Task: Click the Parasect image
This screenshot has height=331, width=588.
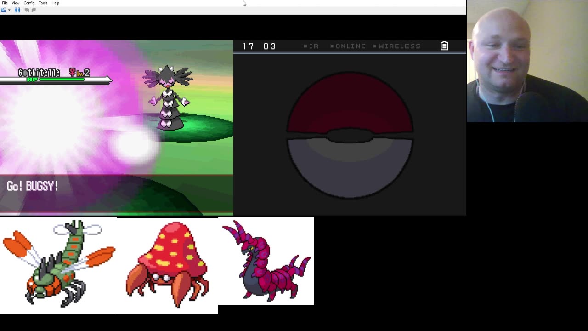Action: point(167,266)
